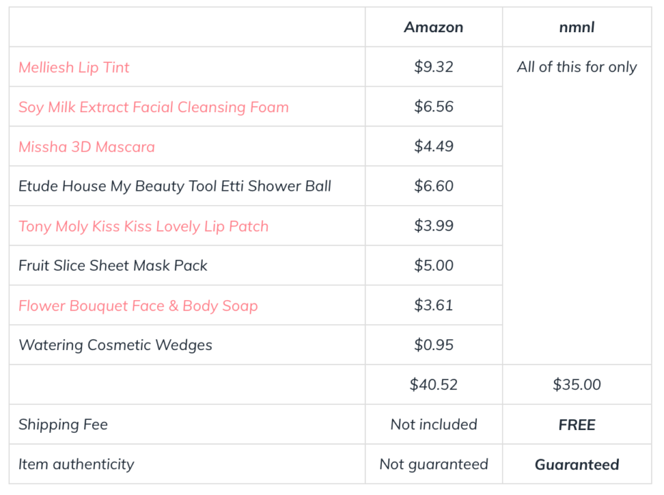
Task: Click the Etude House Etti Shower Ball row
Action: (x=256, y=186)
